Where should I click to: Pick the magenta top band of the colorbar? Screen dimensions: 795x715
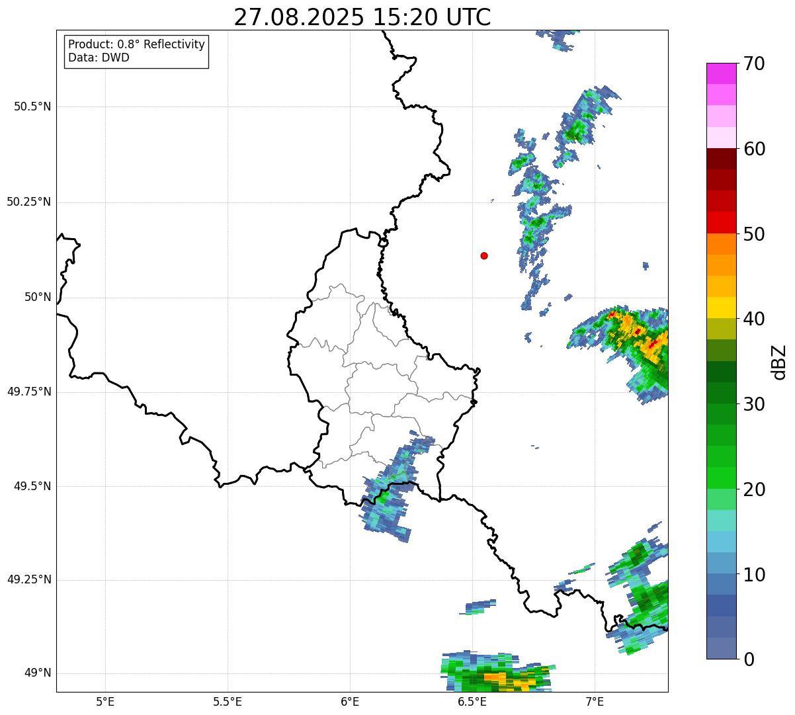721,73
